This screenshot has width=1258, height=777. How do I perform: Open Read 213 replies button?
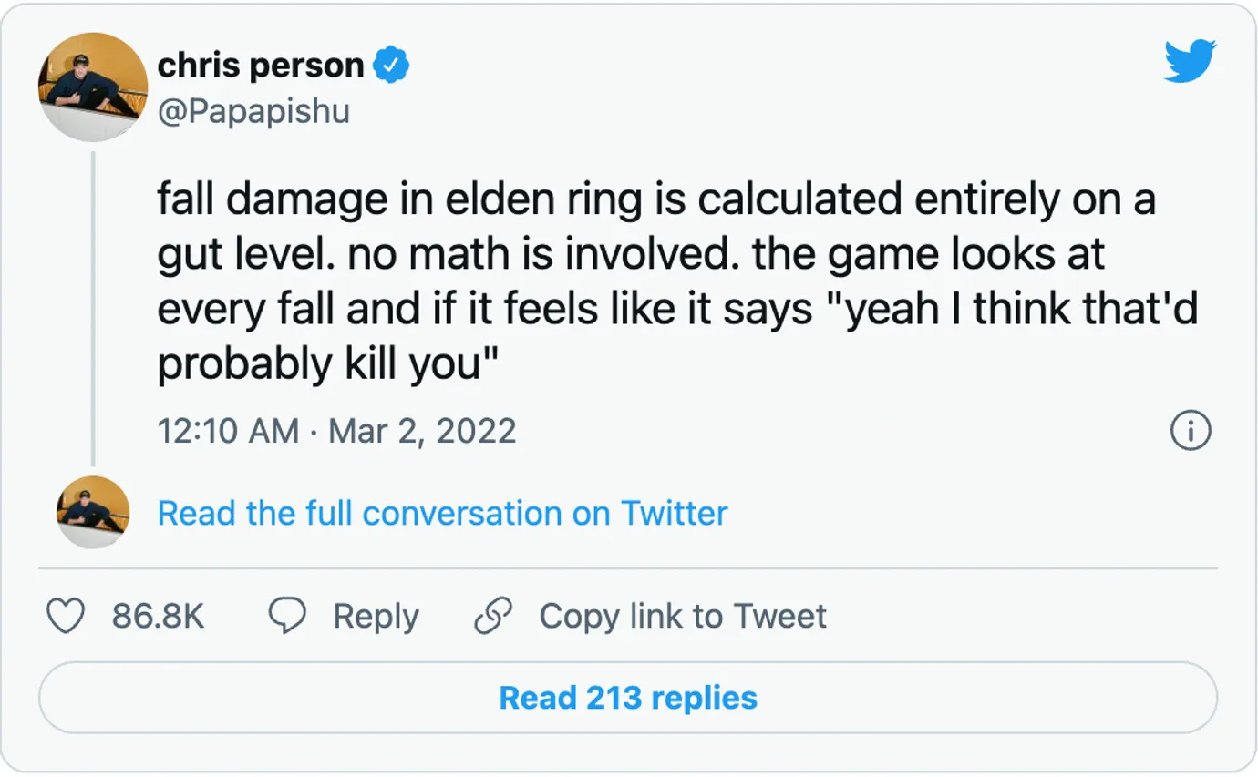(628, 698)
